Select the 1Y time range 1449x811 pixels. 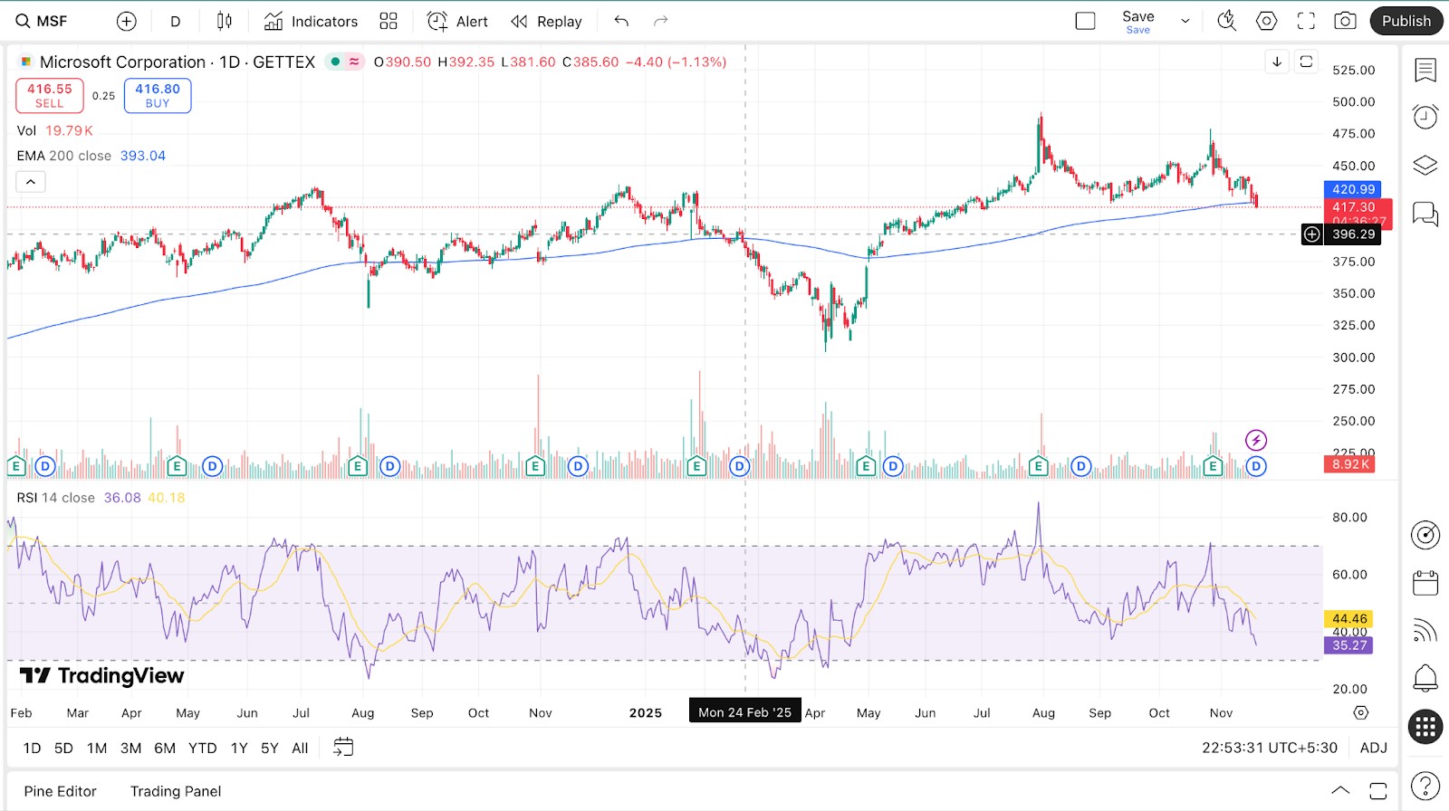point(239,748)
